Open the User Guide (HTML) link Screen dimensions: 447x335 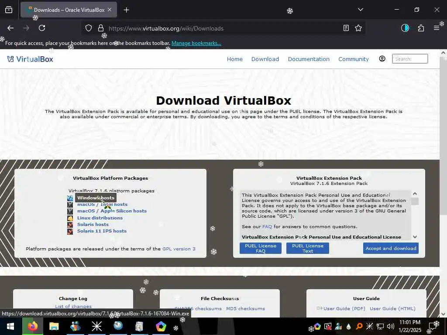[392, 308]
